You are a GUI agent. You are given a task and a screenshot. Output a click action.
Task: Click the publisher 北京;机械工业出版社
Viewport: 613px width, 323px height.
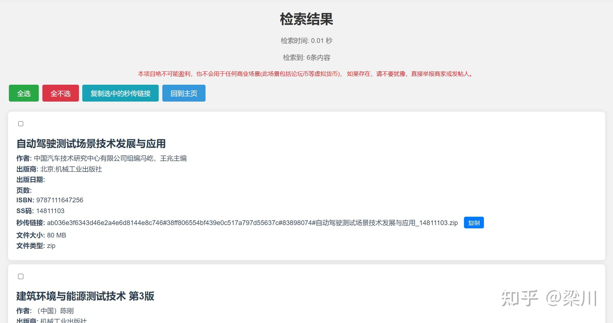click(x=71, y=169)
